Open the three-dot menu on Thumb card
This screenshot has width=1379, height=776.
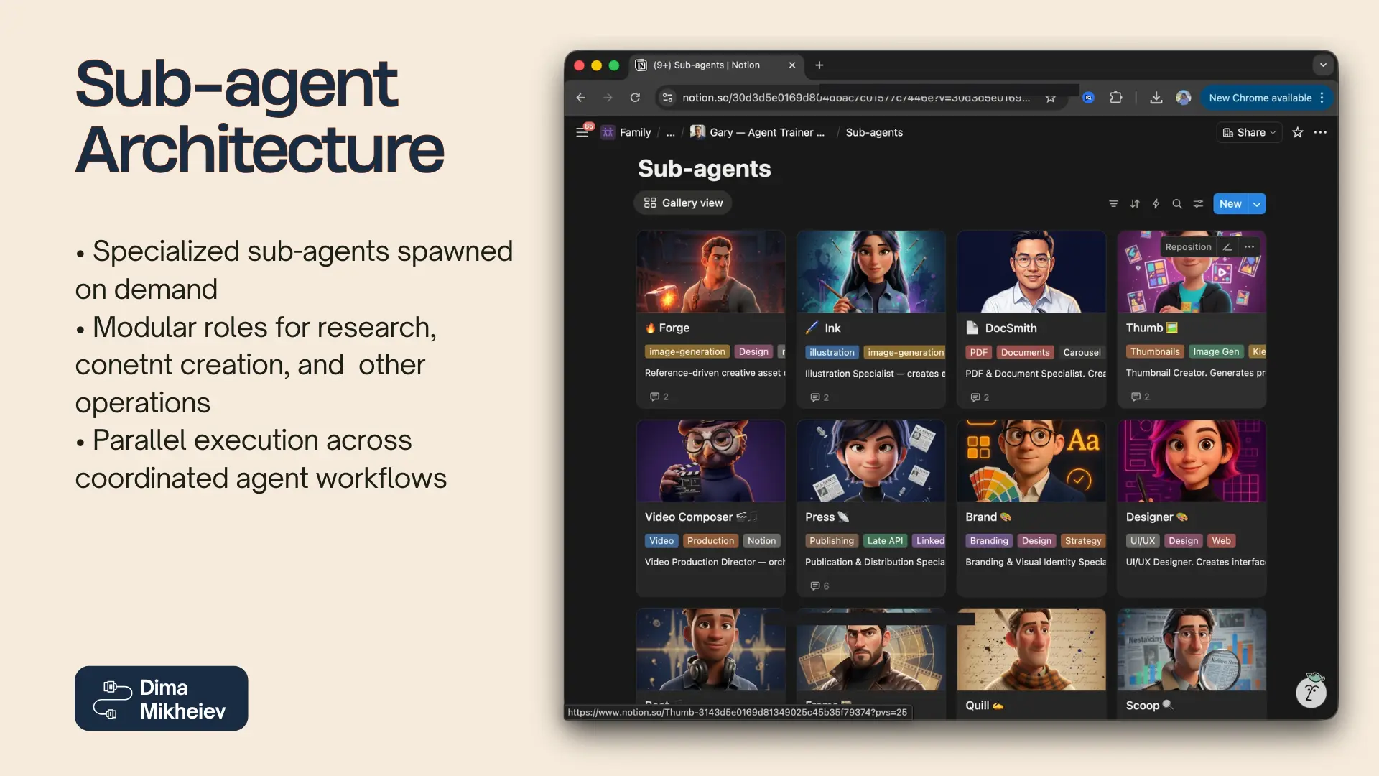point(1250,247)
